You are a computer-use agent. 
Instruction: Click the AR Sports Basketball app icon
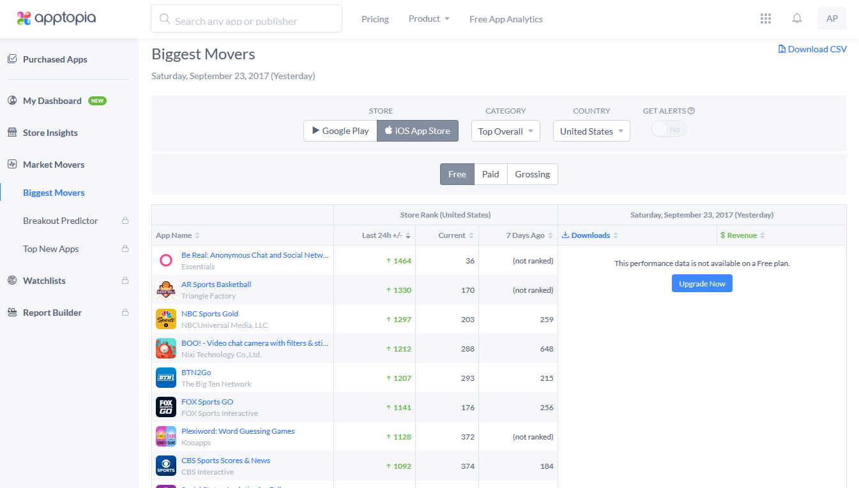pyautogui.click(x=166, y=290)
